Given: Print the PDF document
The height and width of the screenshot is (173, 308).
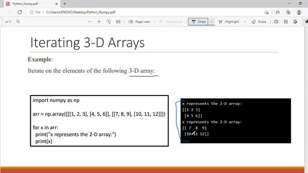Looking at the screenshot, I should coord(276,22).
